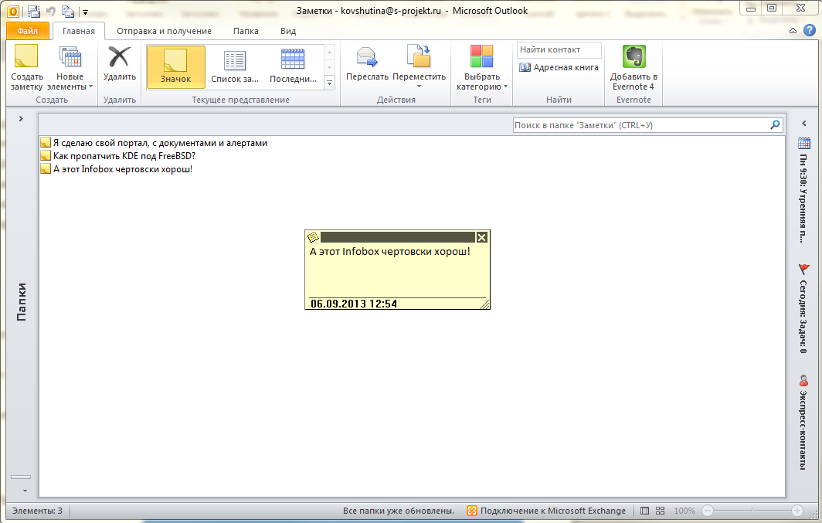Click the vertical Папки folders label

(21, 302)
